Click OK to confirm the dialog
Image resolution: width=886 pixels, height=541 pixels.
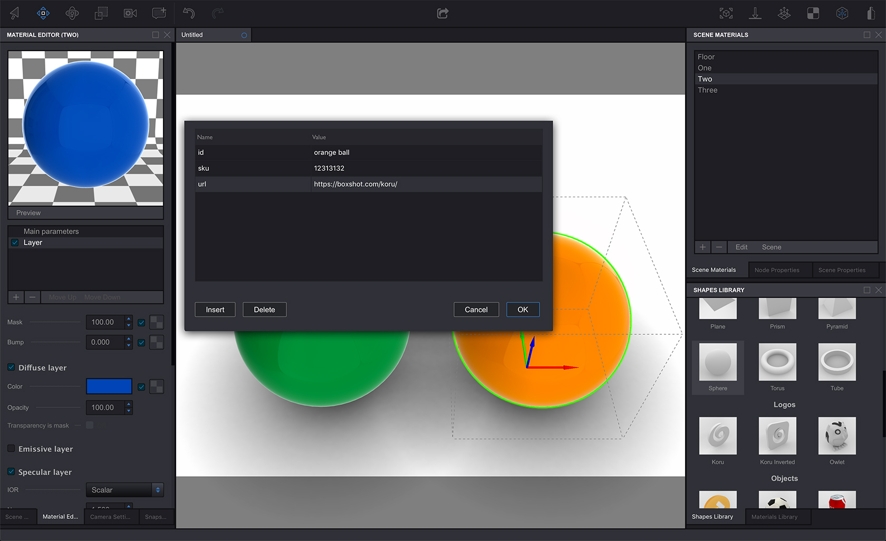523,310
